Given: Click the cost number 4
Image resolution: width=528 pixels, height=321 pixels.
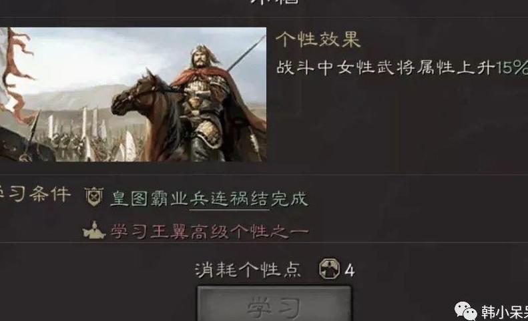Looking at the screenshot, I should tap(350, 270).
